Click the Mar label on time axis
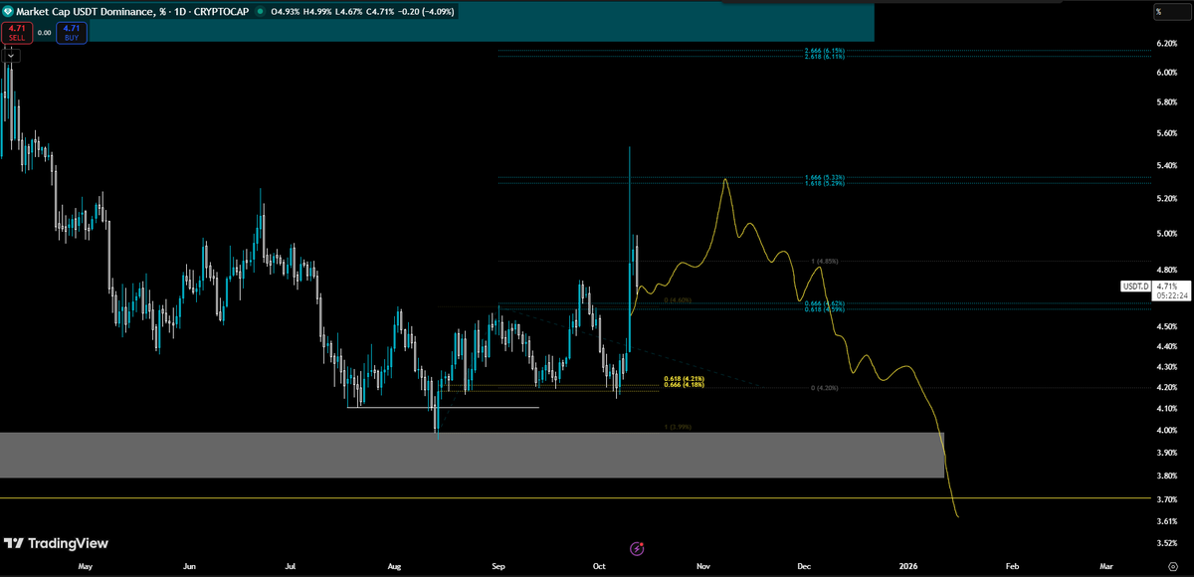The height and width of the screenshot is (577, 1194). (x=1106, y=565)
